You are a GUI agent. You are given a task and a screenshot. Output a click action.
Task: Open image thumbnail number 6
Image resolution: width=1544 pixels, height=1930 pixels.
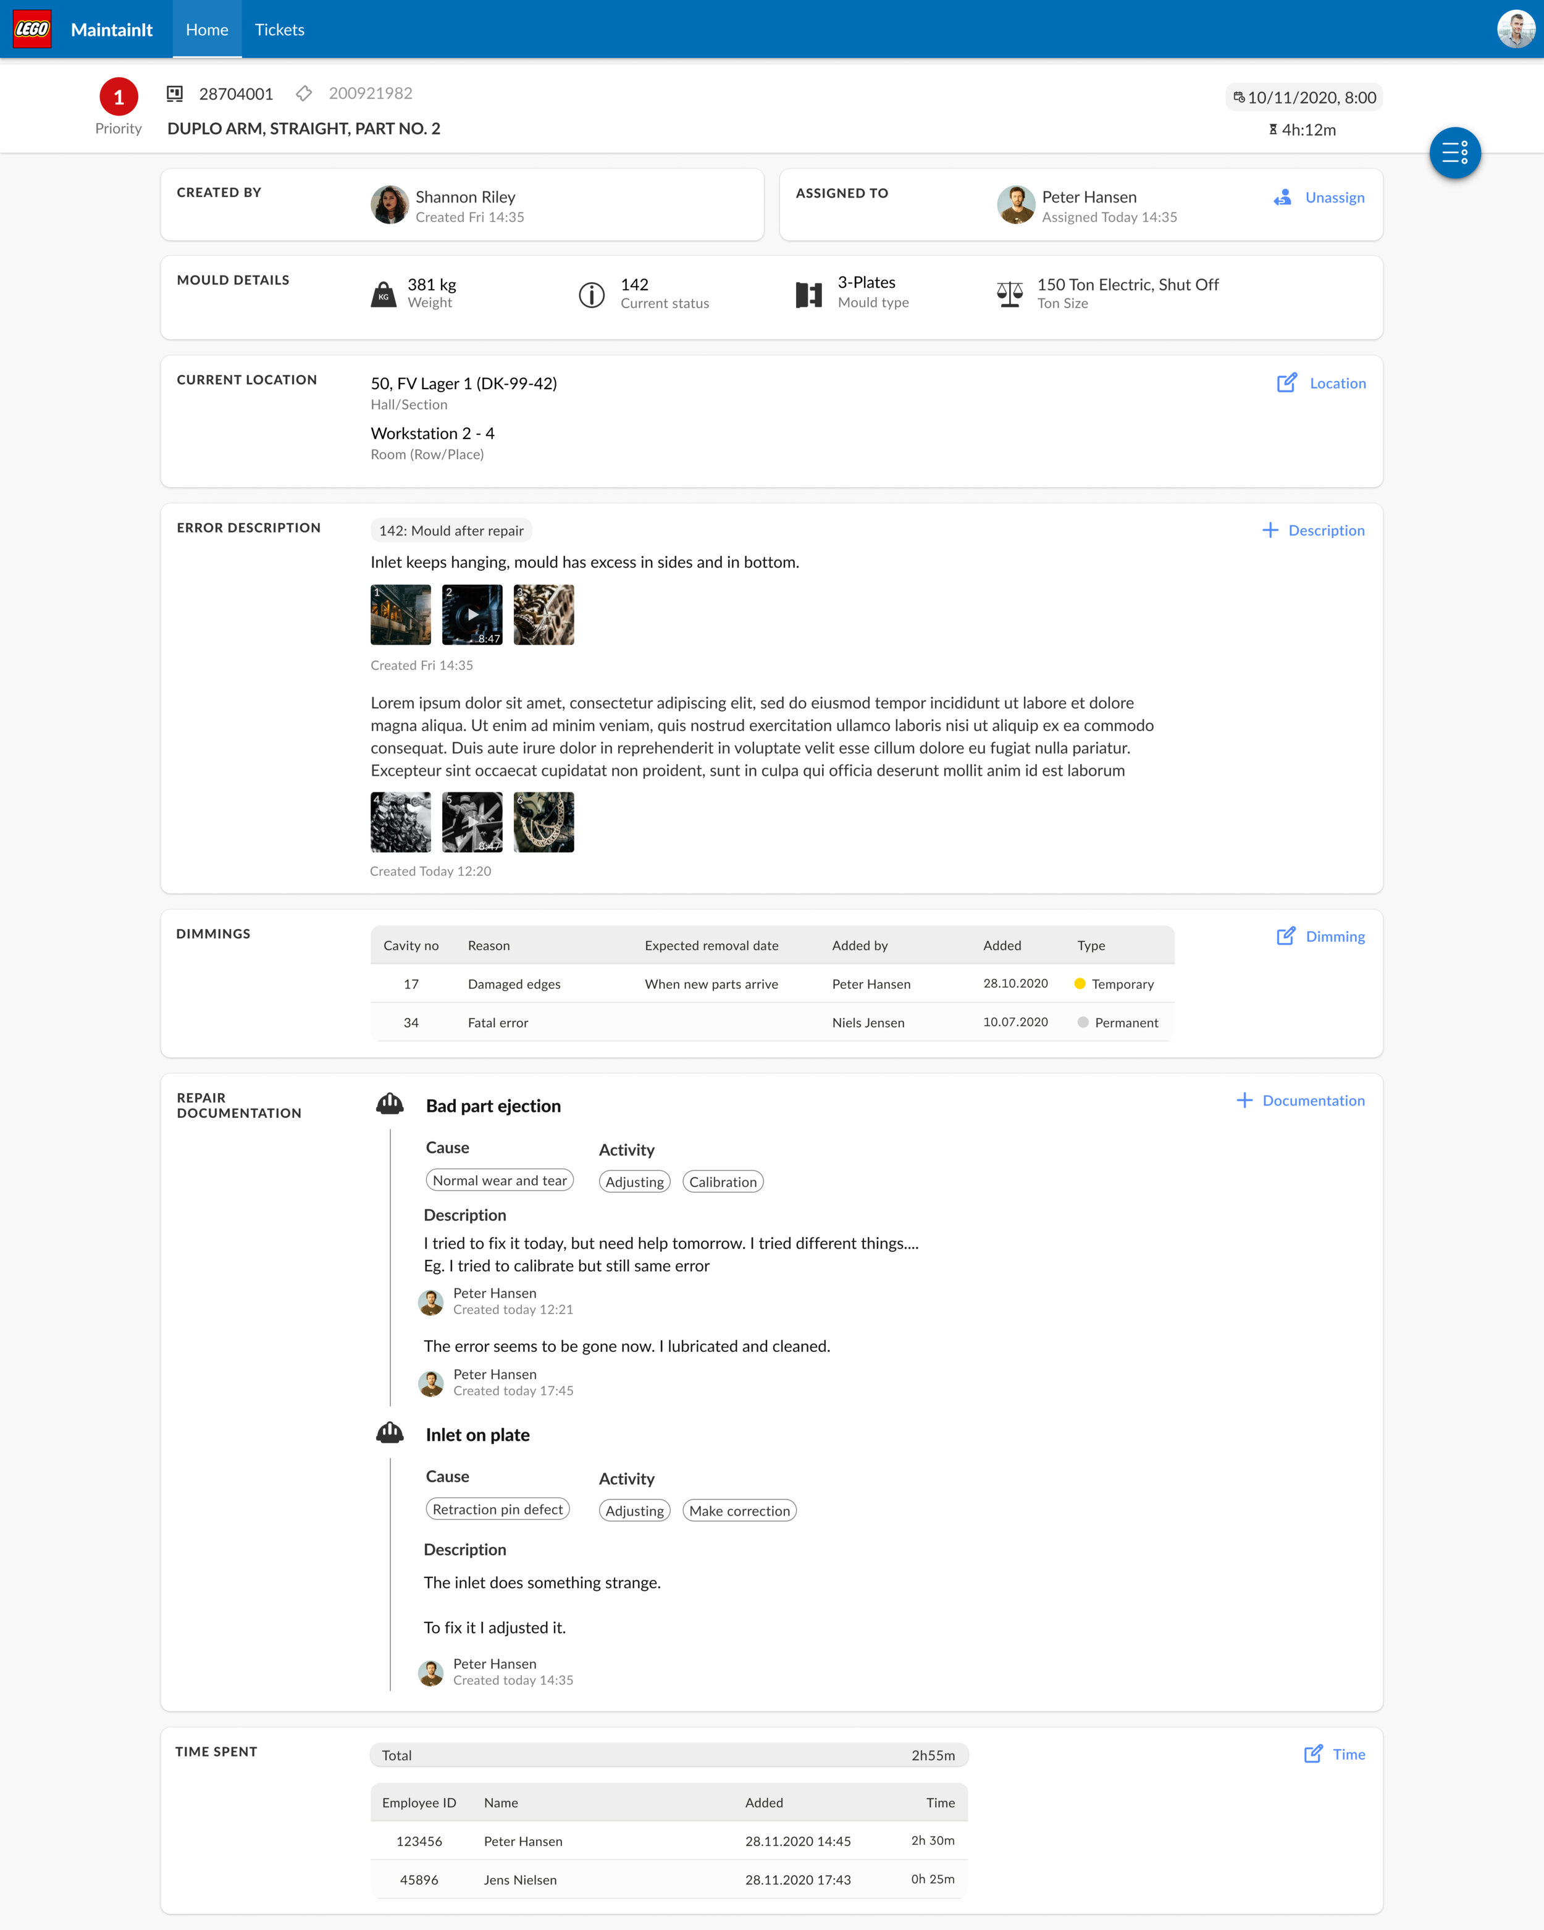(543, 822)
